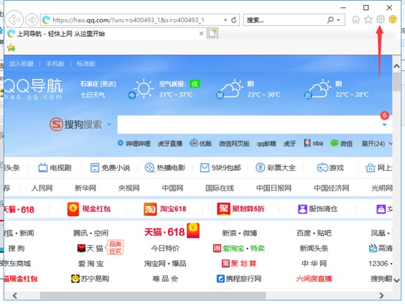Open 百度·贴吧 link
This screenshot has width=405, height=304.
[x=314, y=233]
